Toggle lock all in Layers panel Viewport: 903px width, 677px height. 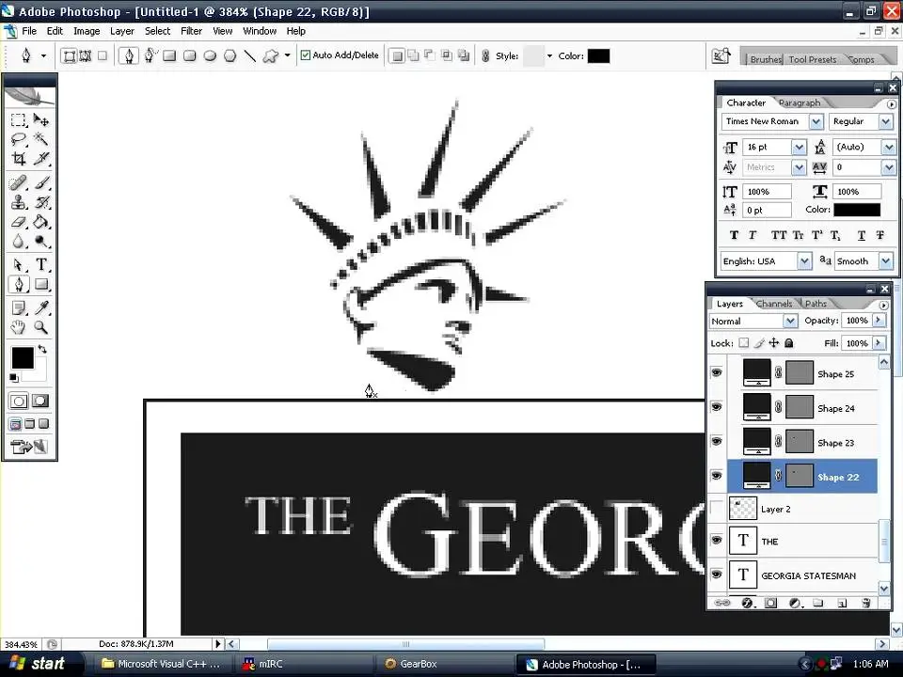(789, 343)
